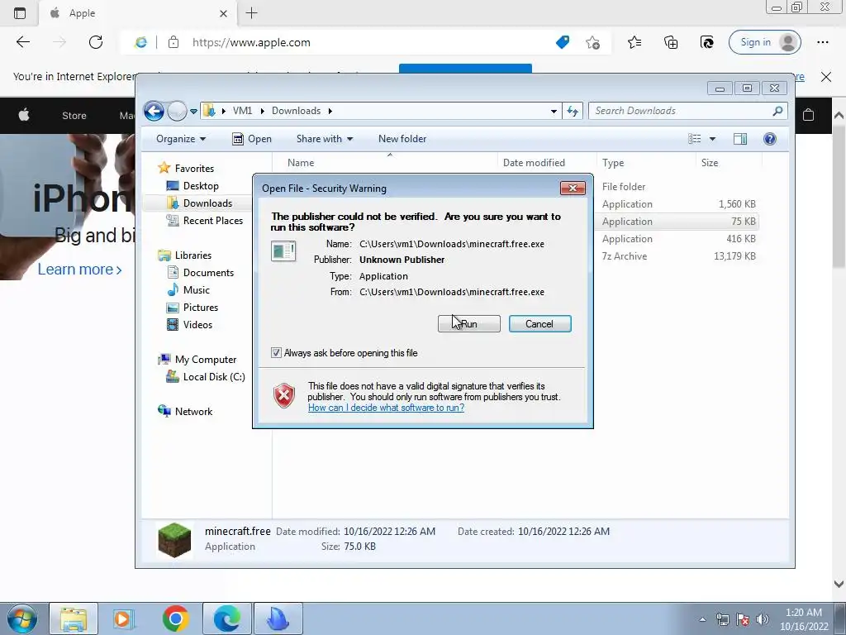This screenshot has width=846, height=635.
Task: Open recent locations dropdown next to Forward
Action: [x=193, y=112]
